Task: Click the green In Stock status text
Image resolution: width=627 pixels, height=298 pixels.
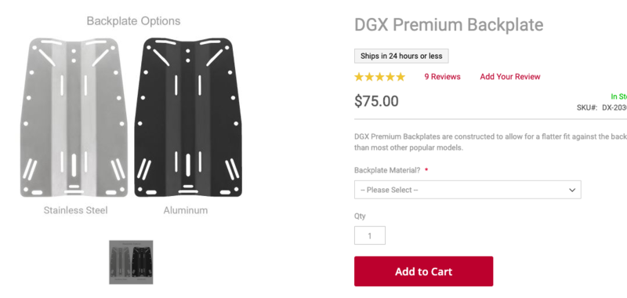Action: tap(618, 96)
